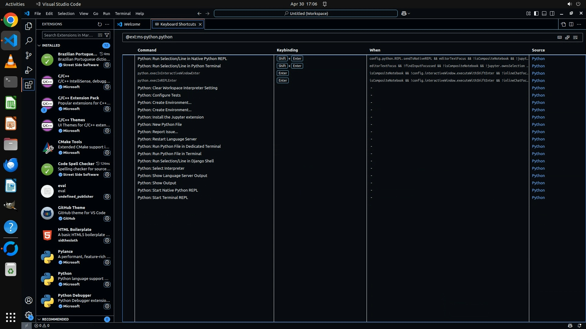This screenshot has height=329, width=586.
Task: Toggle the bottom Panel visibility
Action: pos(544,13)
